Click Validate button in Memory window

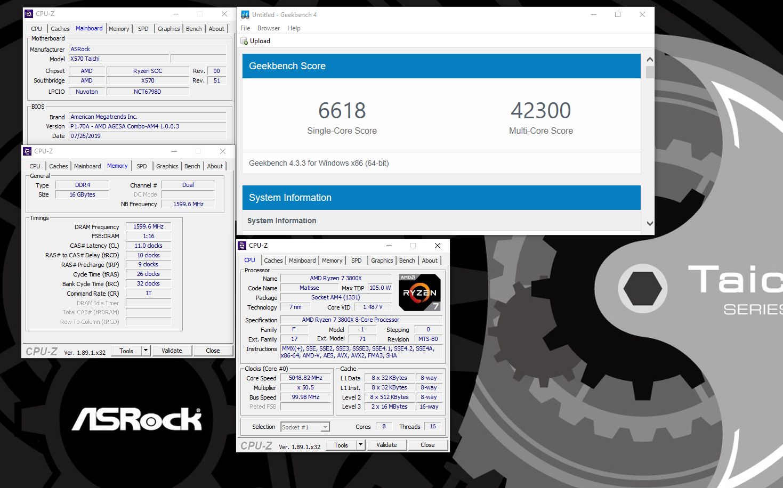click(x=172, y=351)
